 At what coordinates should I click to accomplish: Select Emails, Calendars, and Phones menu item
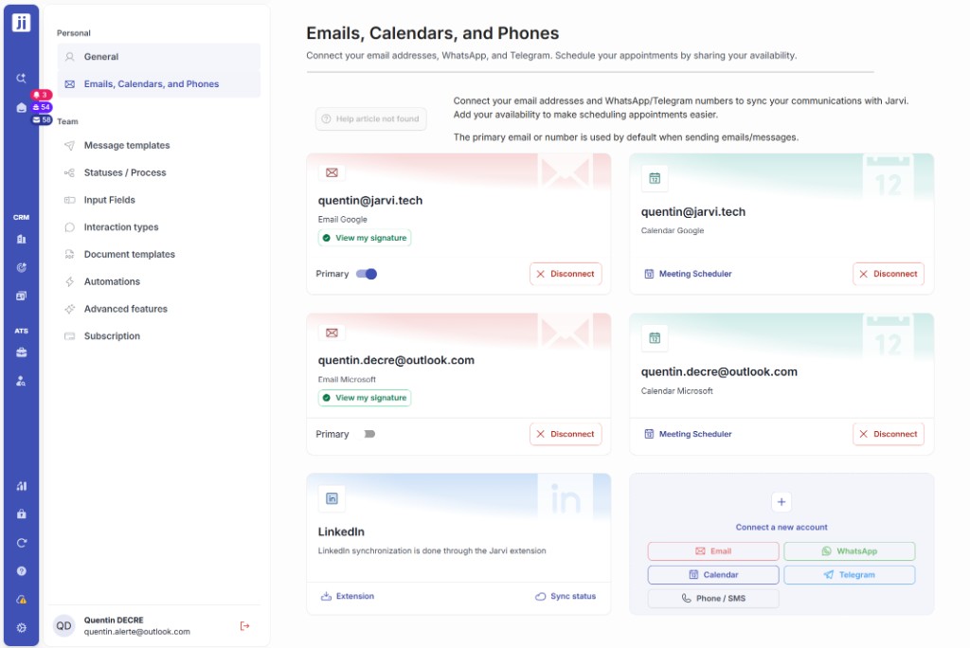[158, 83]
